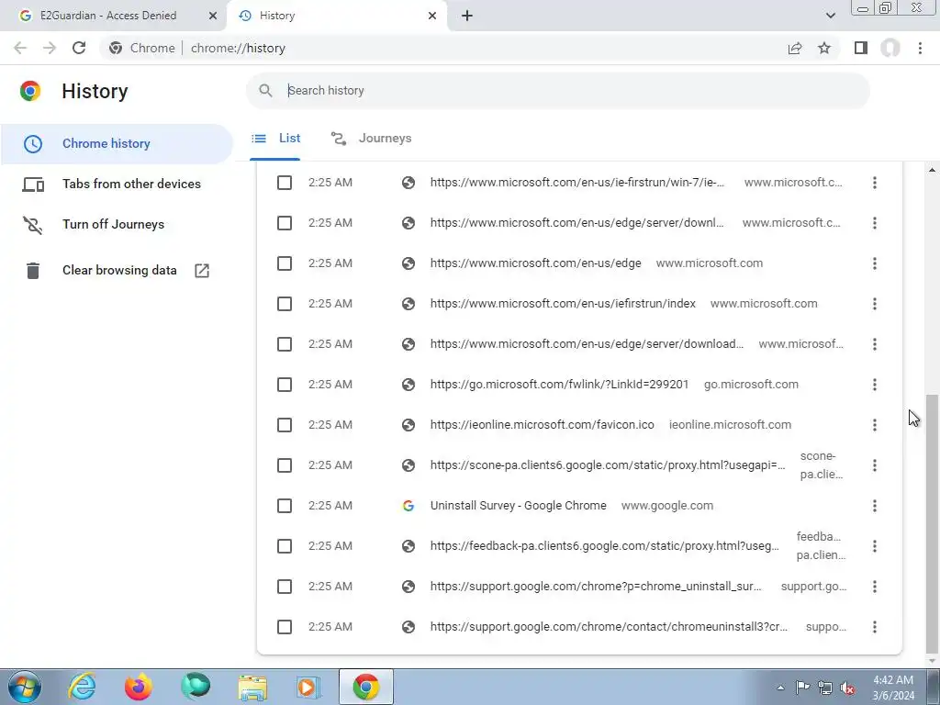Check the Uninstall Survey entry checkbox
The image size is (940, 705).
pos(285,506)
